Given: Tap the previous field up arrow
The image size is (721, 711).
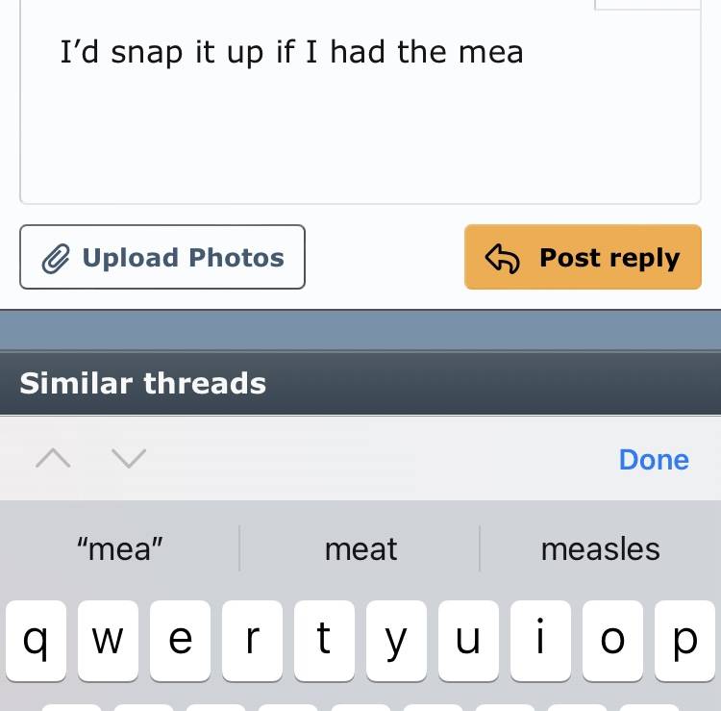Looking at the screenshot, I should pyautogui.click(x=53, y=459).
